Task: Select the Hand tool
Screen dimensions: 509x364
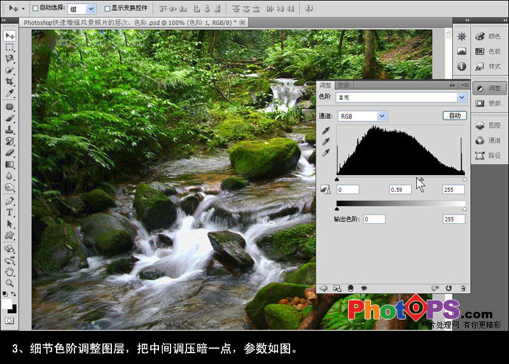Action: pyautogui.click(x=10, y=272)
